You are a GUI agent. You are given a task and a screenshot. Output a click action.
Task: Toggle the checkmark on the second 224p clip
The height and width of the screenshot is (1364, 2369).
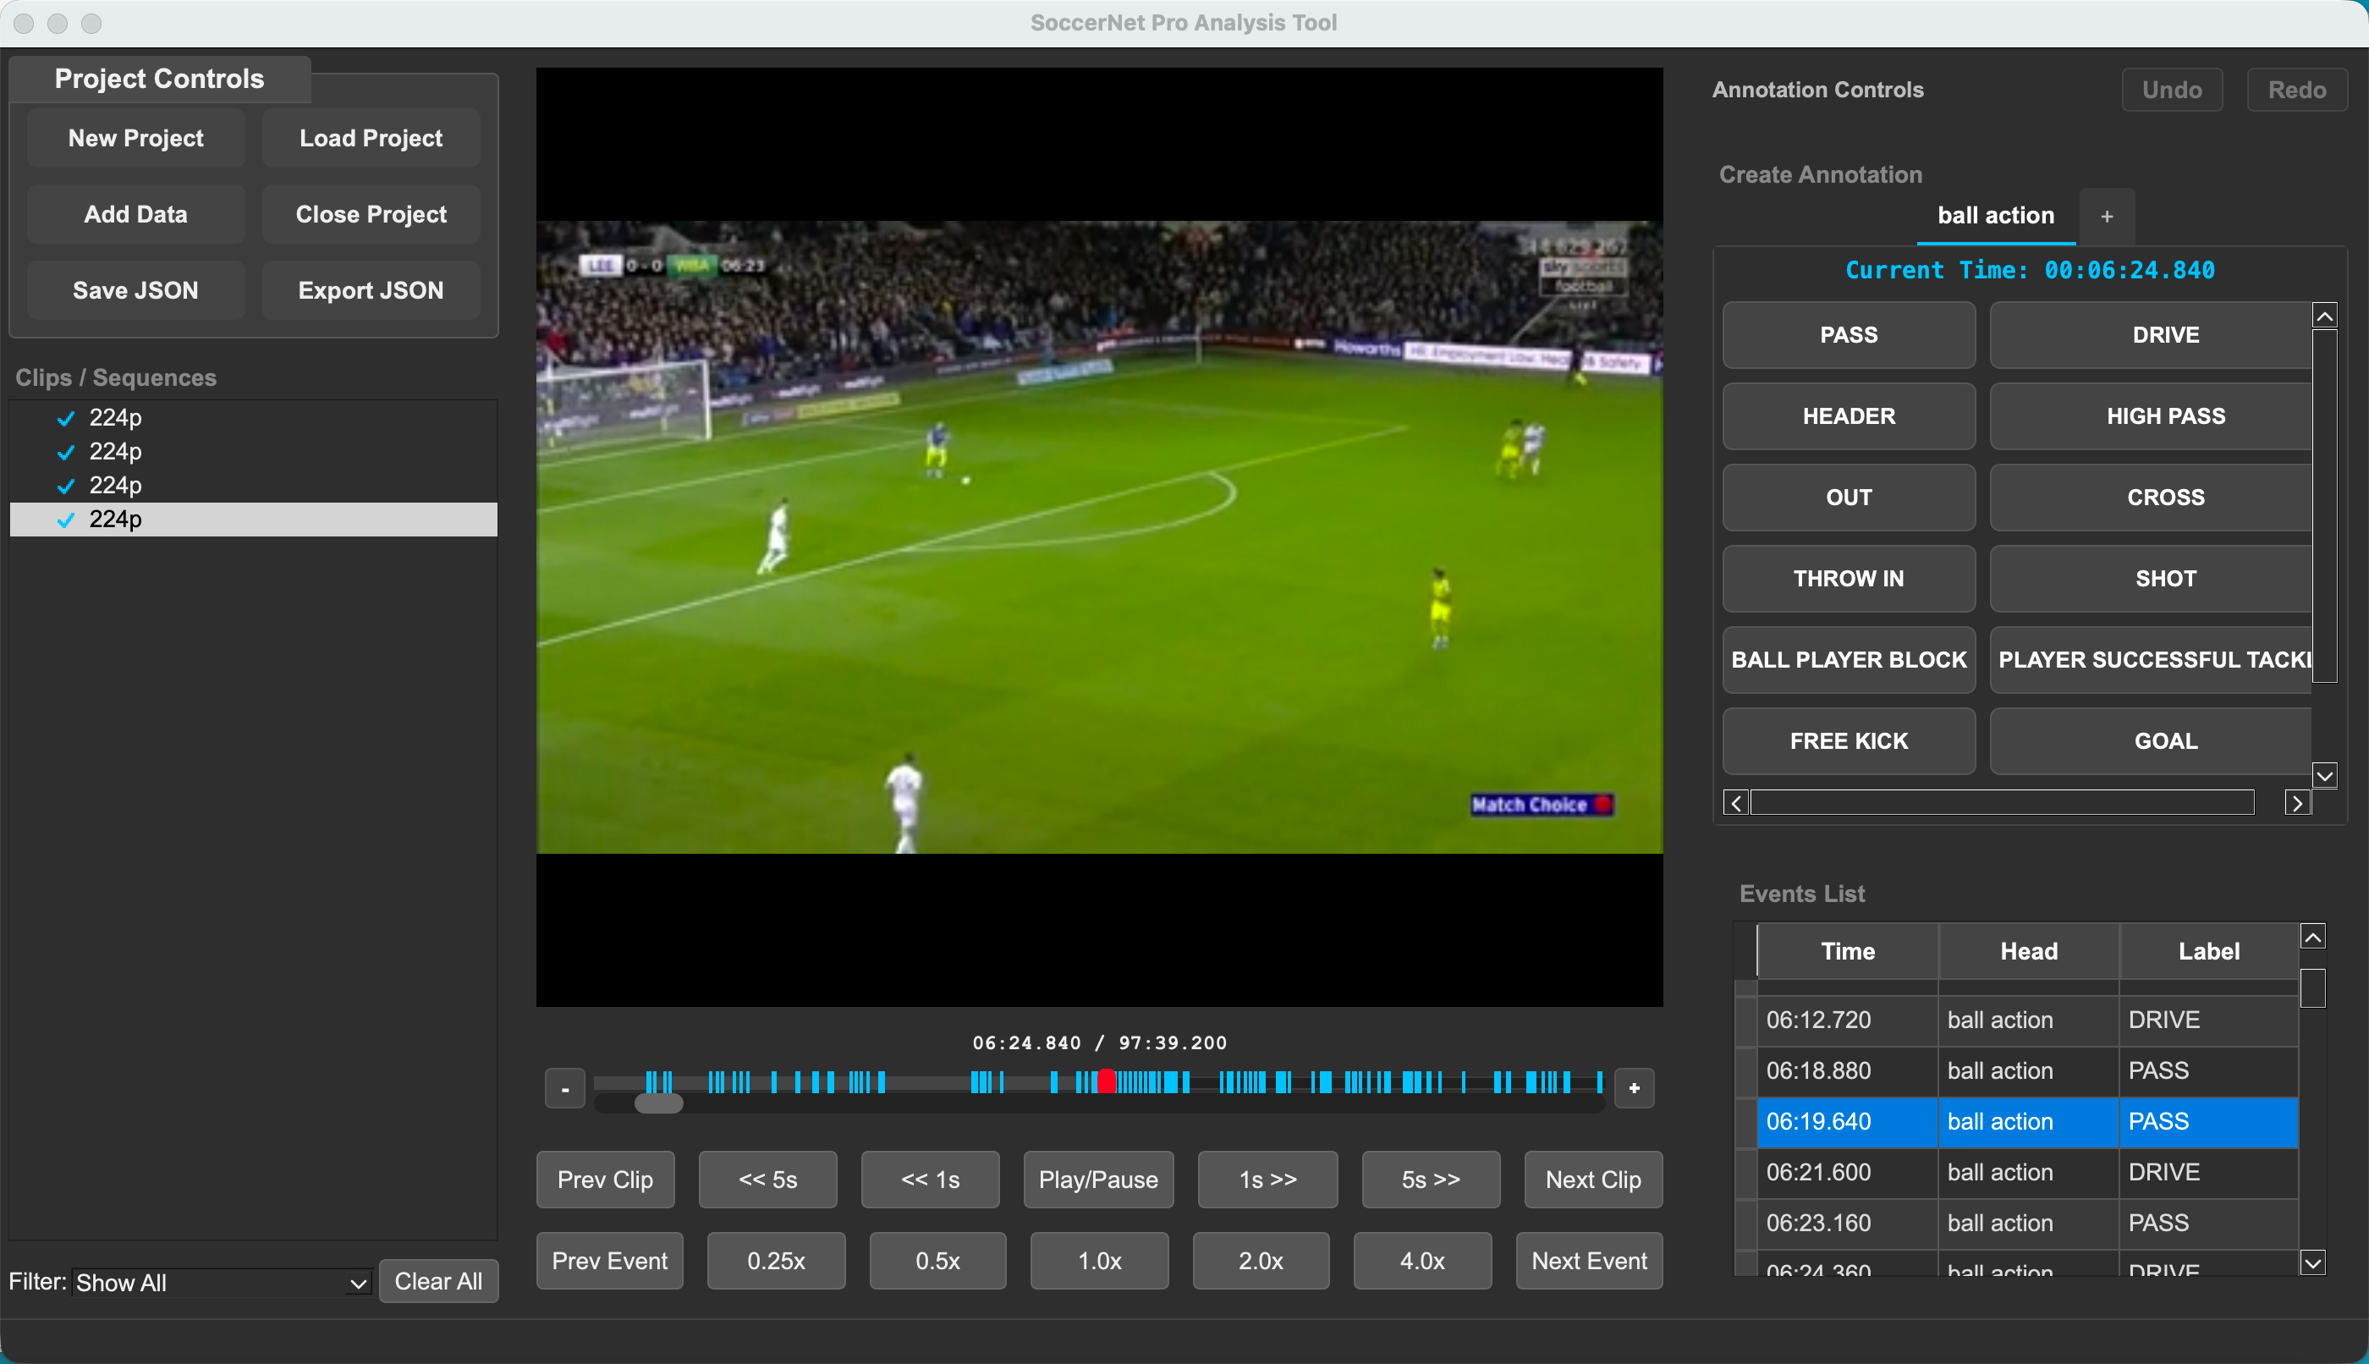click(64, 452)
